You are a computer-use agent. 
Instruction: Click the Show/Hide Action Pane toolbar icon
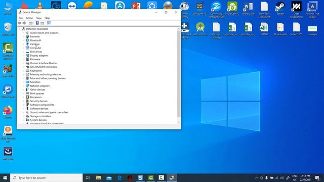tap(42, 23)
